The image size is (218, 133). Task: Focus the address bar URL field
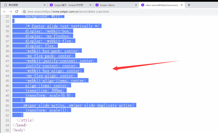(119, 12)
